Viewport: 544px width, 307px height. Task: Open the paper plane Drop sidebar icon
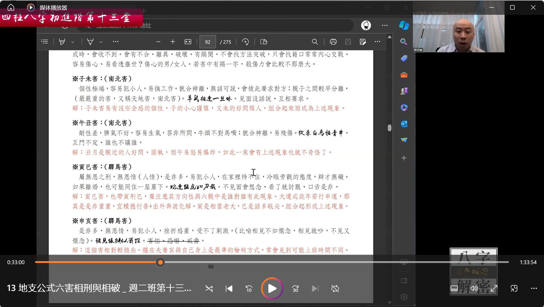404,140
